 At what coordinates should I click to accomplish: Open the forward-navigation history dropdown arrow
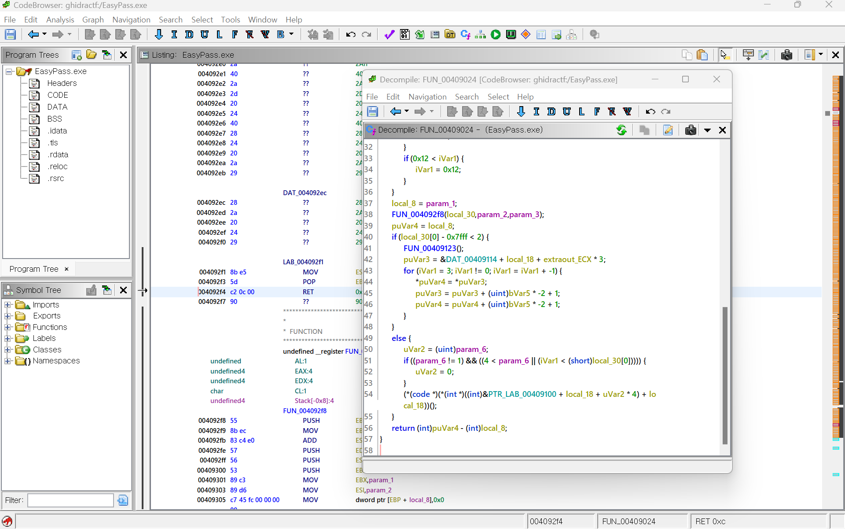(x=70, y=34)
